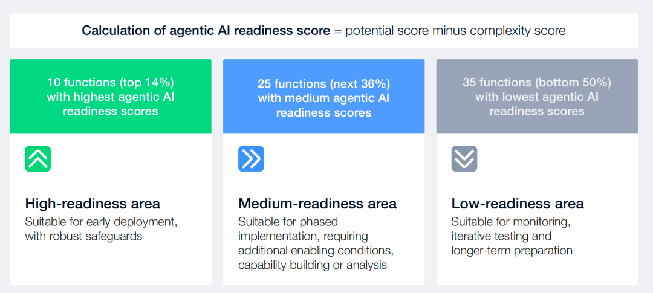This screenshot has width=653, height=293.
Task: Select the gray '35 functions (bottom 50%)' header
Action: click(x=537, y=96)
